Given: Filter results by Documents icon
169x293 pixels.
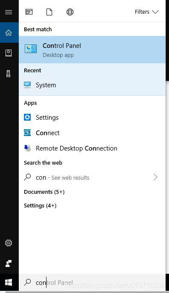Looking at the screenshot, I should 49,12.
